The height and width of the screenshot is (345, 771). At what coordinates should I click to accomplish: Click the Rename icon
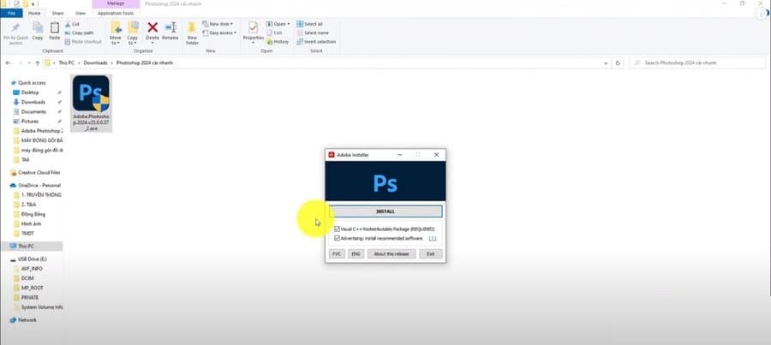(x=170, y=28)
